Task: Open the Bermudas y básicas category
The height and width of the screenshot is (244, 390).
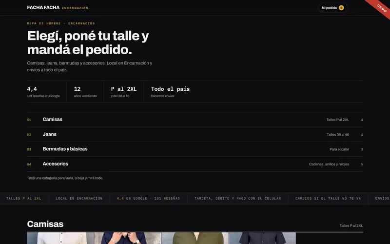Action: pyautogui.click(x=195, y=149)
